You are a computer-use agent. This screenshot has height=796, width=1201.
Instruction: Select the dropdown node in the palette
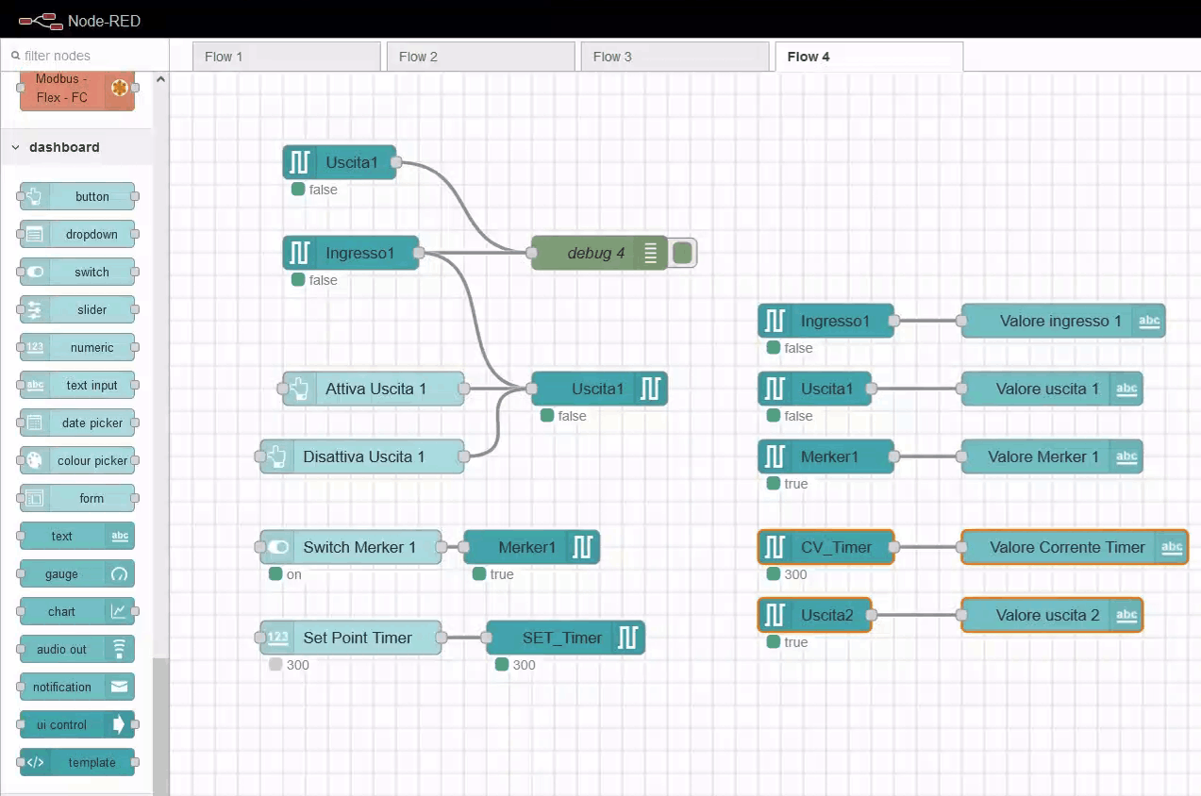[76, 234]
